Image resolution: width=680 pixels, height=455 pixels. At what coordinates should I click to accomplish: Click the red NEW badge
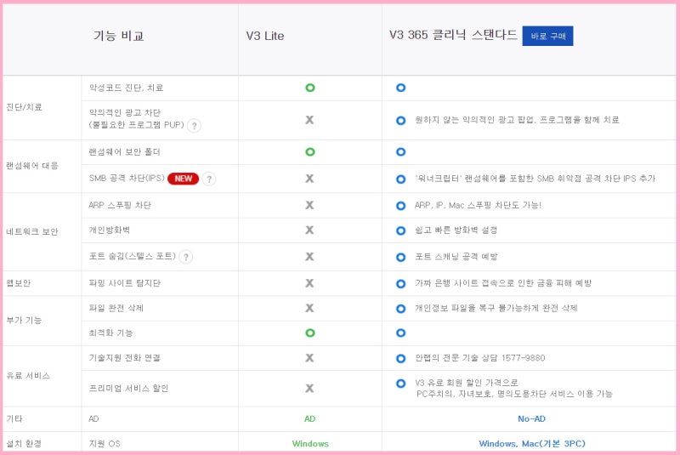click(x=183, y=179)
